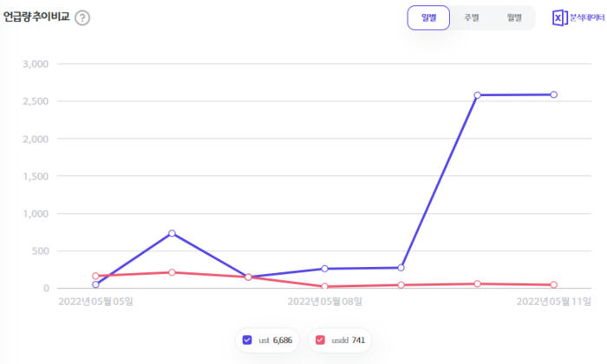Click the Excel analysis data icon

pyautogui.click(x=559, y=17)
